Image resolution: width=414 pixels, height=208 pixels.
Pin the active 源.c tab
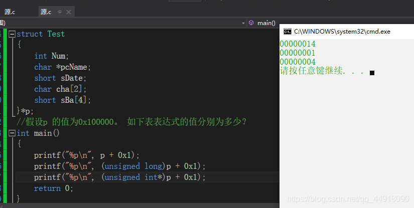coord(59,12)
